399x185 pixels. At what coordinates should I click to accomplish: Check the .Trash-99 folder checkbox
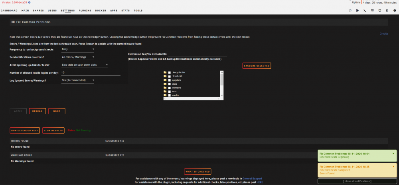point(170,76)
